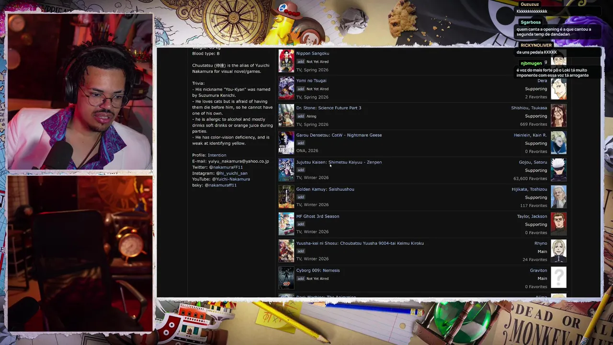The image size is (613, 345).
Task: Click add button under Garou Densetsu entry
Action: pyautogui.click(x=300, y=143)
